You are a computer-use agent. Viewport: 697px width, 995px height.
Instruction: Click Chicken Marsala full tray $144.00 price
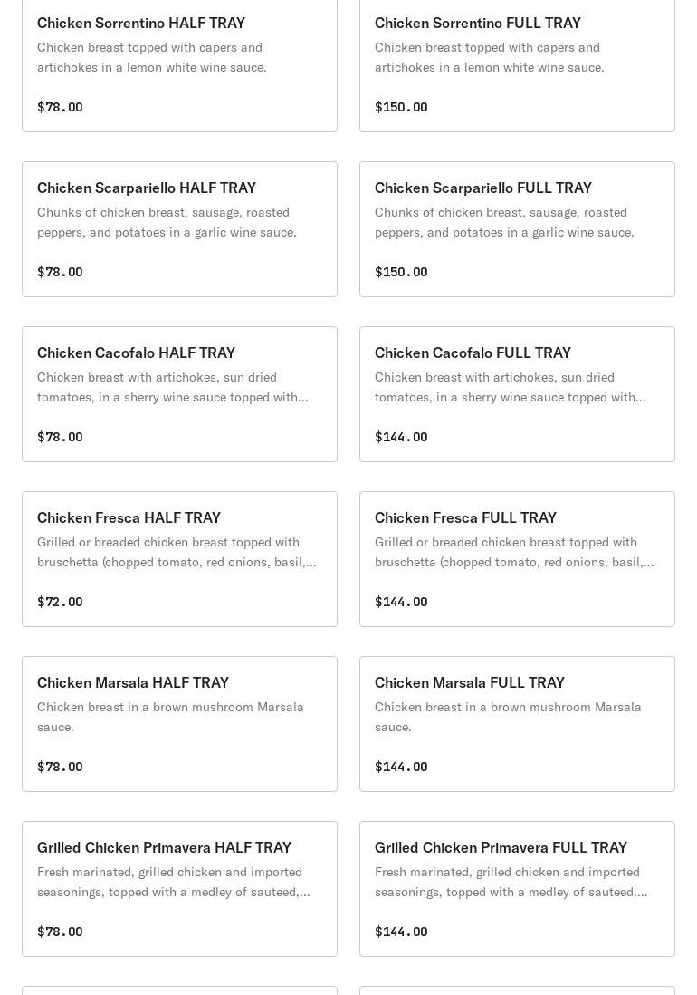(x=401, y=767)
